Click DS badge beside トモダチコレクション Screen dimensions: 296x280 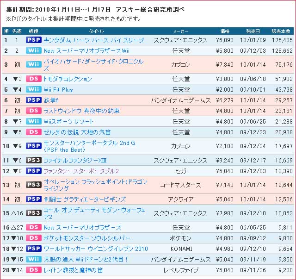(x=34, y=79)
